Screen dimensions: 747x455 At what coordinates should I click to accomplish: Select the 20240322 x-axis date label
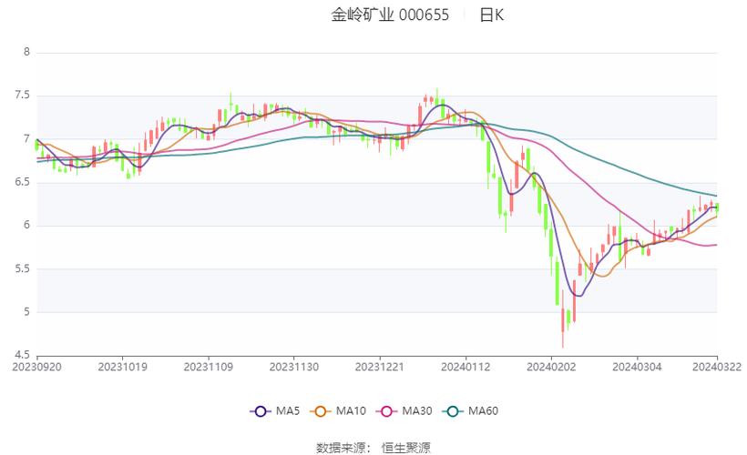(x=717, y=367)
